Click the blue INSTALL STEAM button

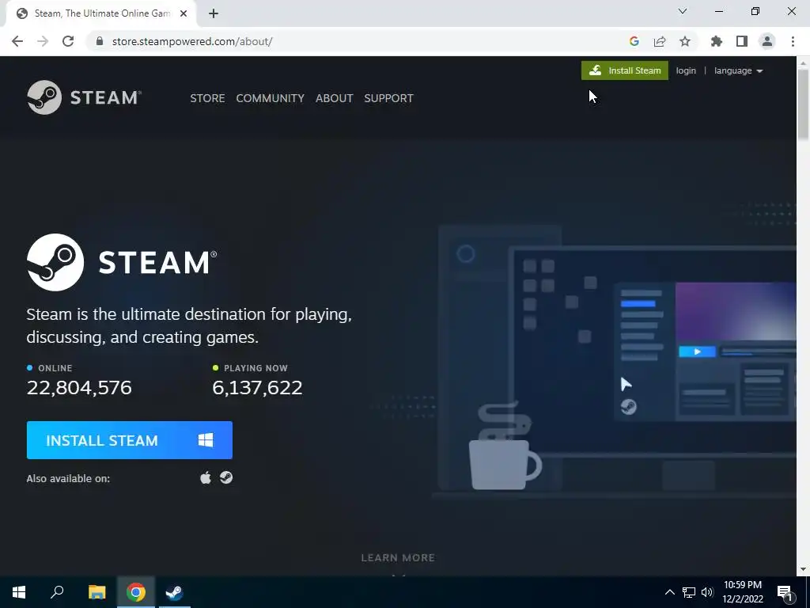pos(129,440)
